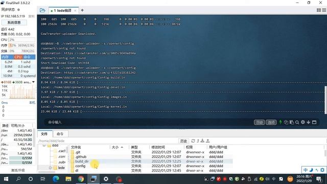This screenshot has width=327, height=184.
Task: Click the 激活/升级 link
Action: click(18, 170)
